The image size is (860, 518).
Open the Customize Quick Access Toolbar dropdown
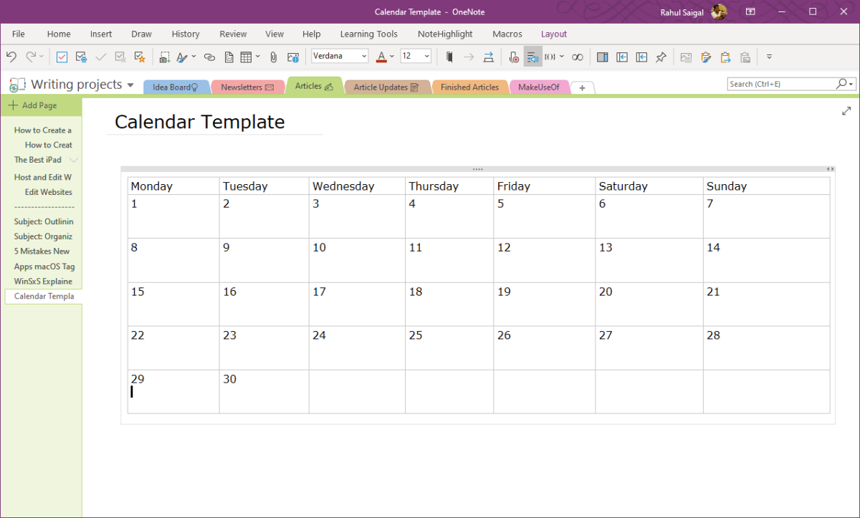tap(769, 57)
